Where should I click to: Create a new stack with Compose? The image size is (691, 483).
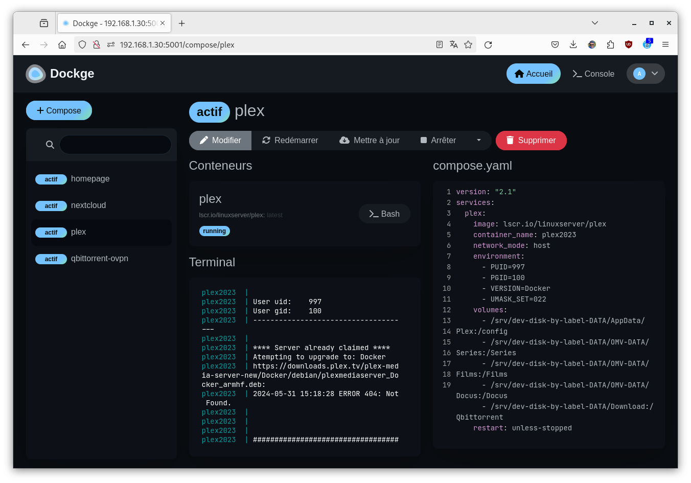(59, 110)
